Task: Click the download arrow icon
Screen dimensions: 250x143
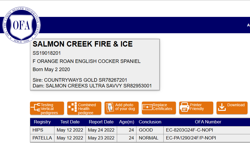Action: pos(222,107)
